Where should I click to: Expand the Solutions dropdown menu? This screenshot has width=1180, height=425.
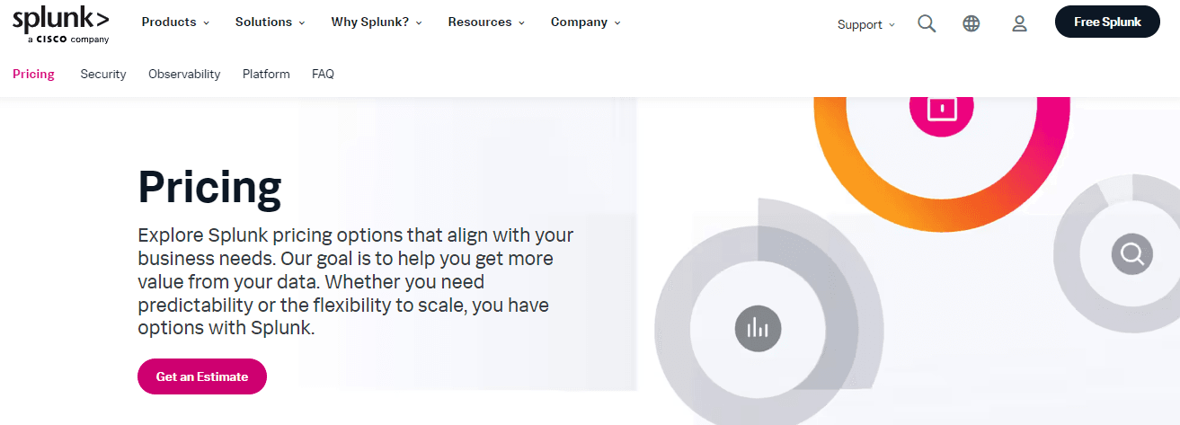click(271, 22)
